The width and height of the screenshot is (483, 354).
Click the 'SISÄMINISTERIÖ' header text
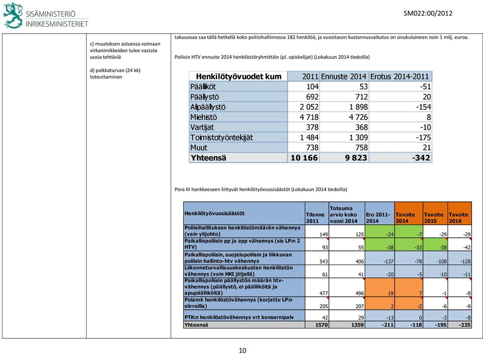click(50, 14)
